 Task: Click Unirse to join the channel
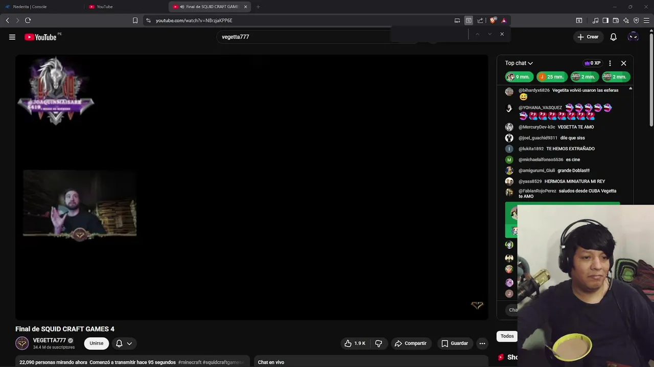click(x=96, y=344)
